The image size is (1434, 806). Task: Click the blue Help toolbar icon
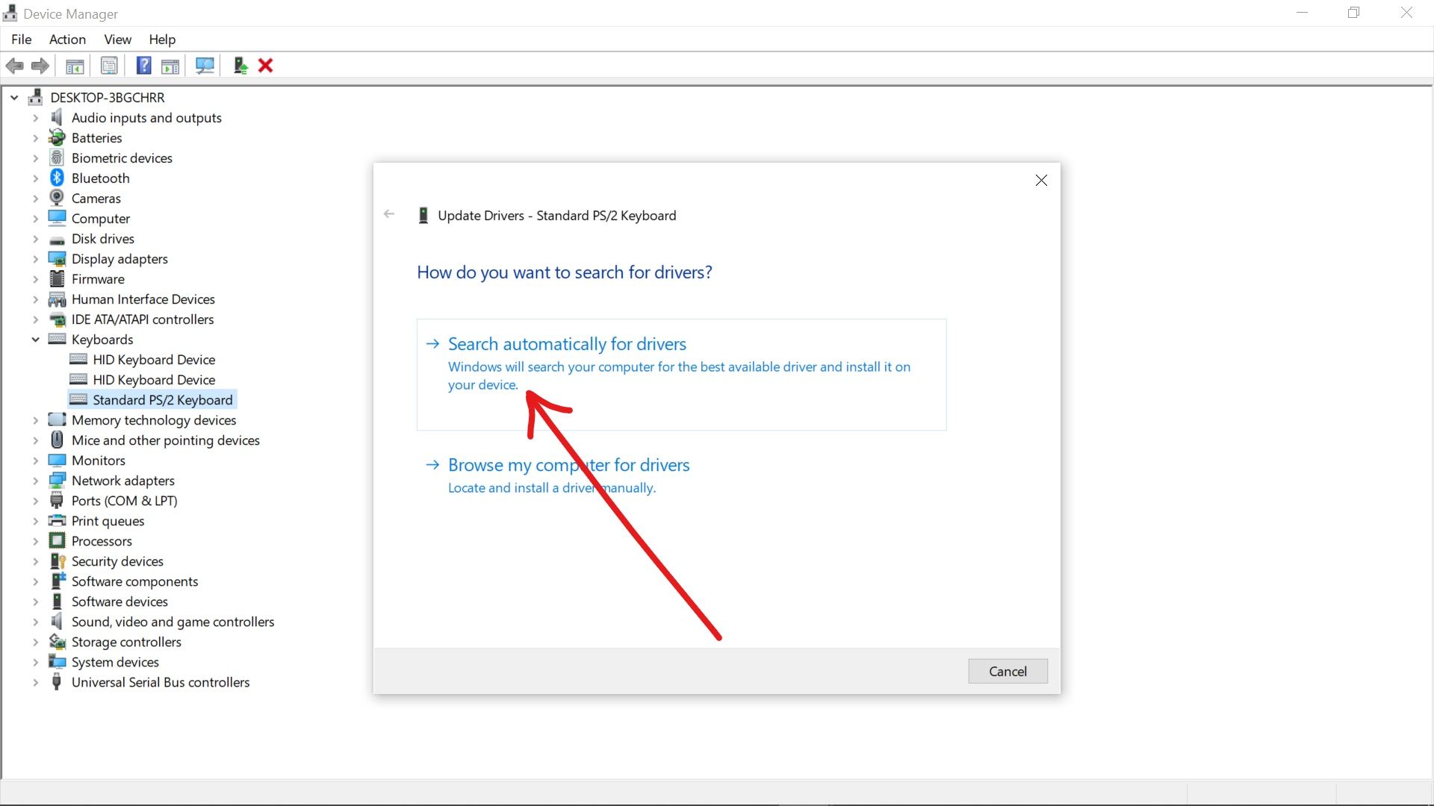[x=143, y=66]
